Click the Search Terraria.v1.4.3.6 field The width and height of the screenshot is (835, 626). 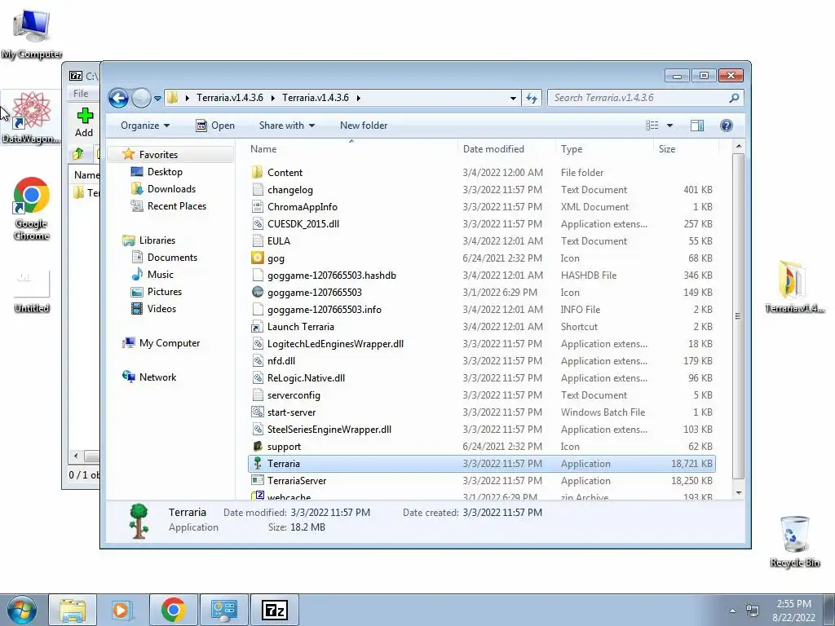coord(646,98)
